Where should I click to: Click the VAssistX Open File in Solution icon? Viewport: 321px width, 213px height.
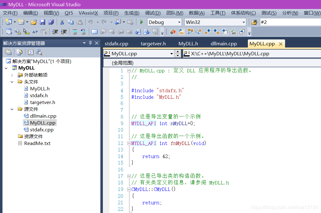[x=182, y=32]
